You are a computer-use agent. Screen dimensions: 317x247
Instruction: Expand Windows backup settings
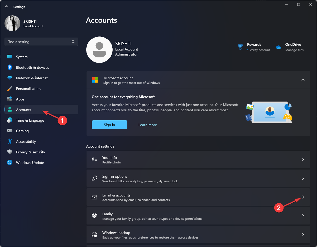(303, 235)
